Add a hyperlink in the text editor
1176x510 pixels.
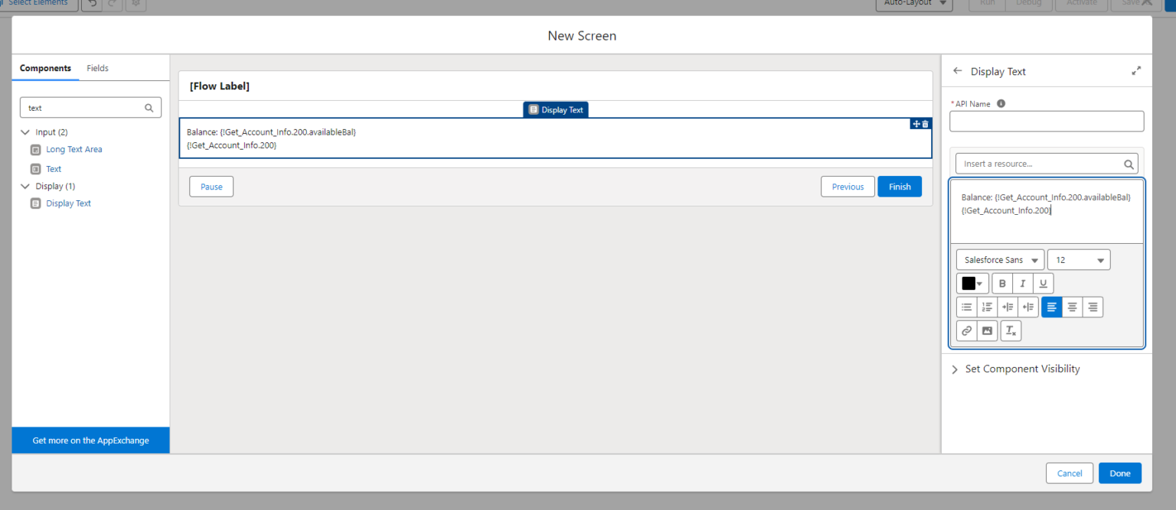(966, 330)
